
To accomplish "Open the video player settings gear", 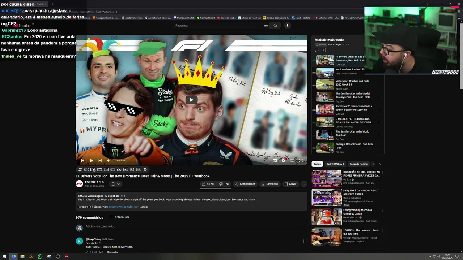I will coord(283,160).
